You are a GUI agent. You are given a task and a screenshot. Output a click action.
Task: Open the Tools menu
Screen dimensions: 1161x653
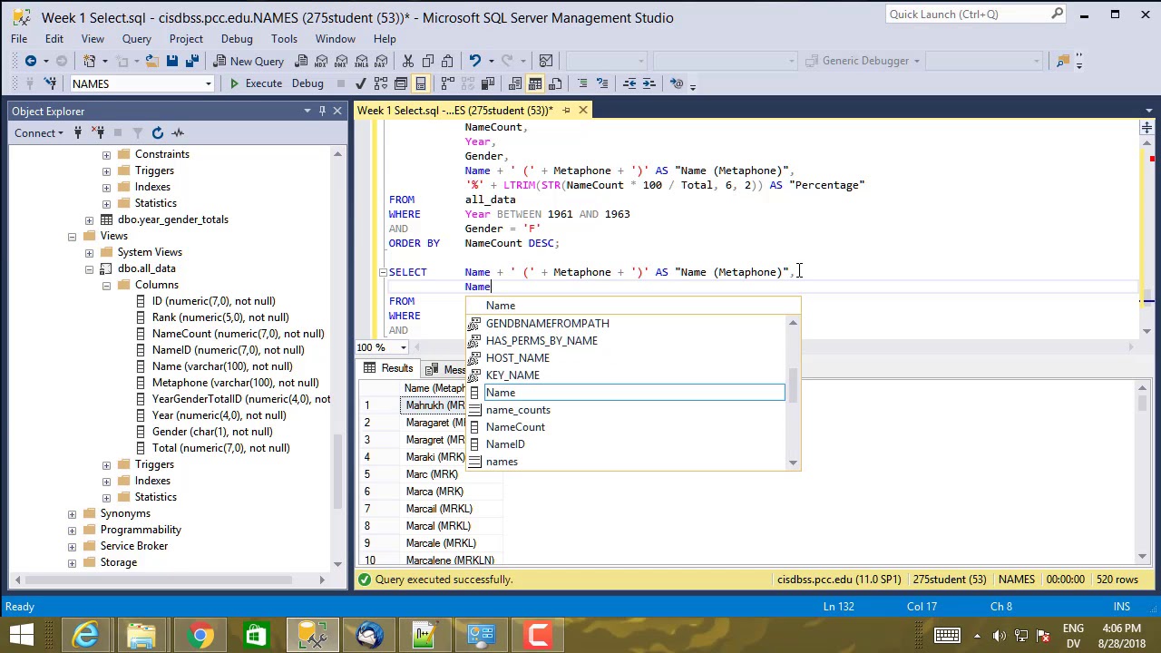point(284,39)
